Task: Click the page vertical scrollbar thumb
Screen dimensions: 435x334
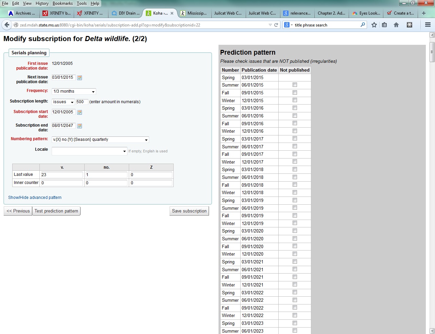Action: point(432,52)
